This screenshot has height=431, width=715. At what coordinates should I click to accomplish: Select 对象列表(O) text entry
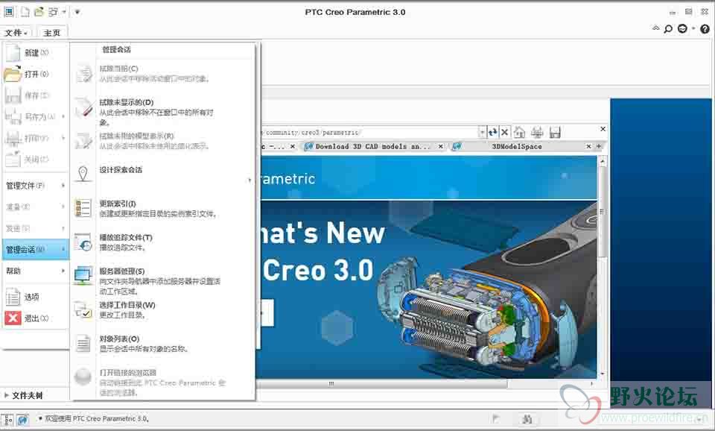click(x=119, y=339)
